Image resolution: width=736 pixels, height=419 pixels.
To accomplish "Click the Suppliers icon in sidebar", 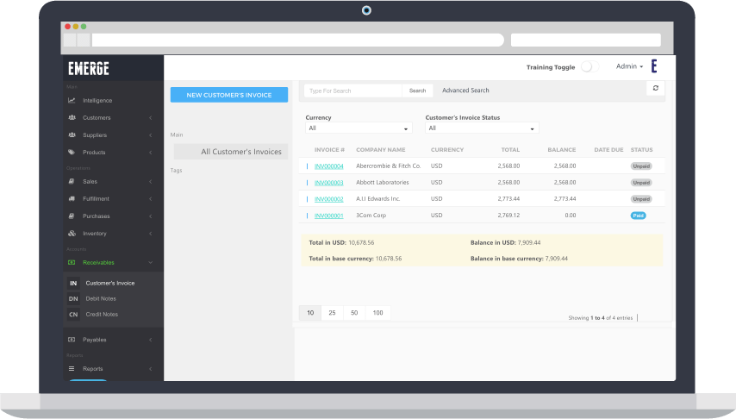I will click(72, 135).
